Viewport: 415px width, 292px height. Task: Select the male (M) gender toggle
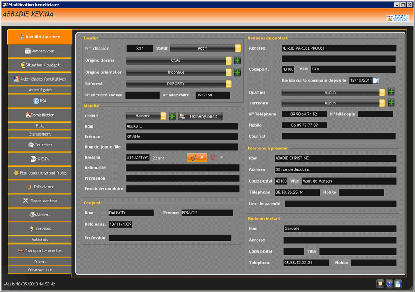point(197,158)
